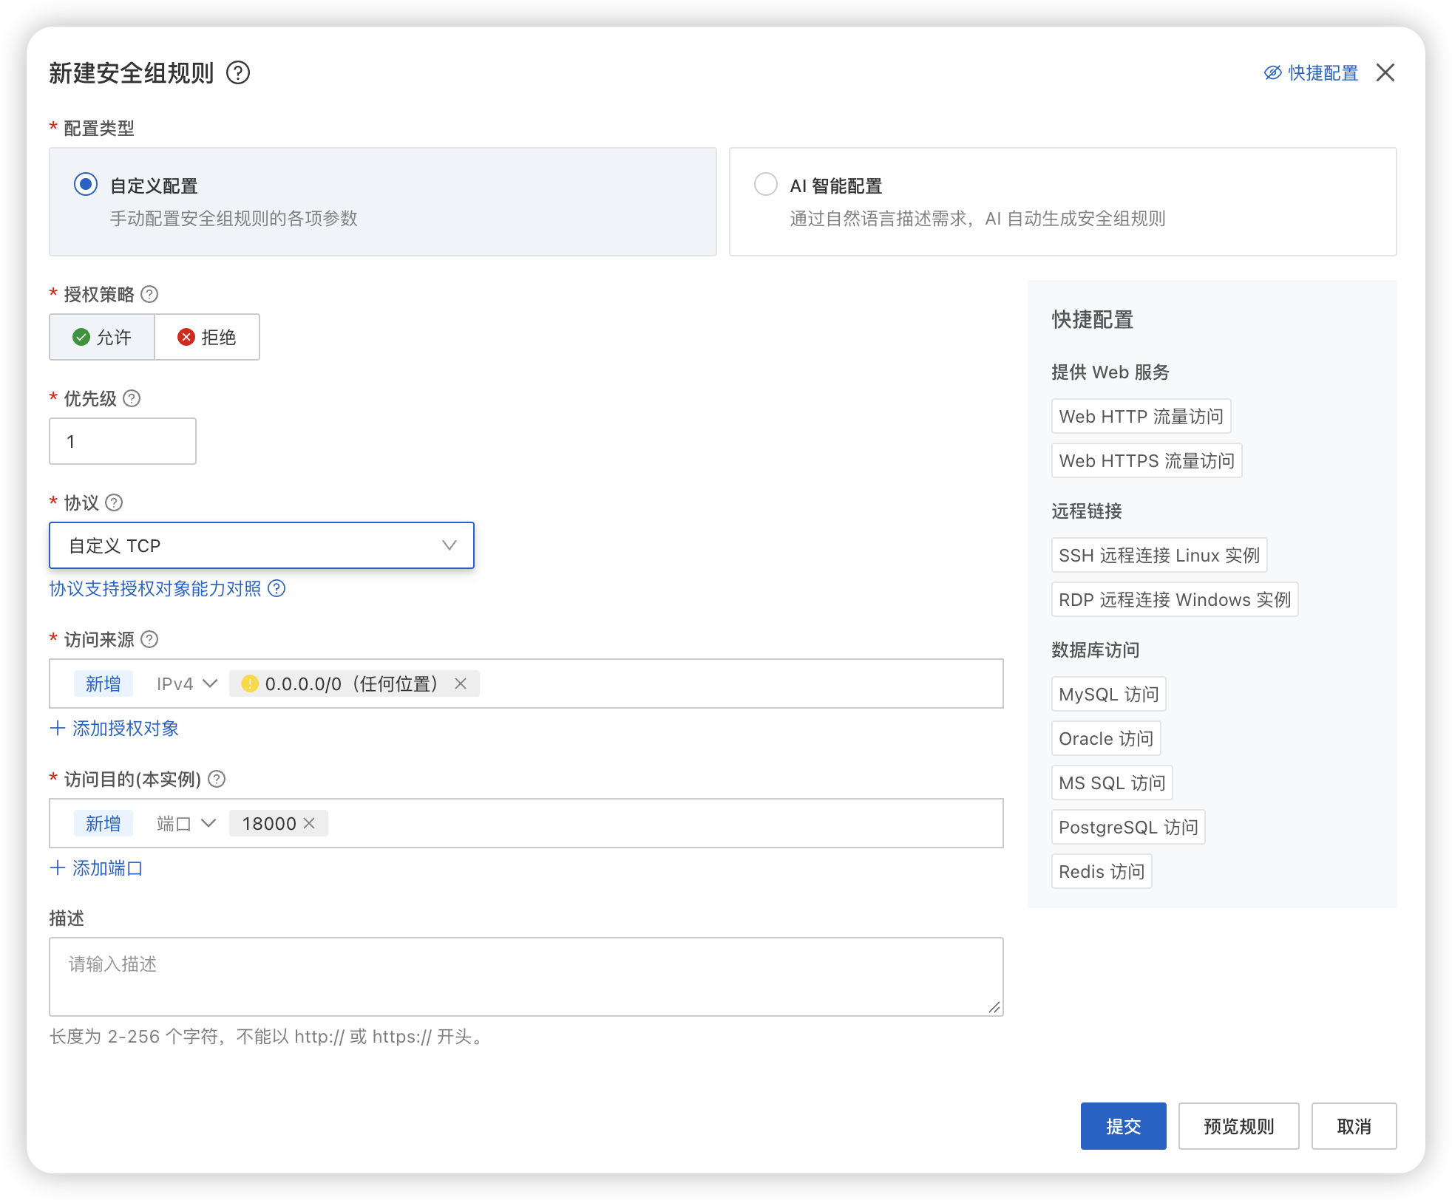The image size is (1452, 1200).
Task: Close the dialog with the X icon
Action: (x=1385, y=72)
